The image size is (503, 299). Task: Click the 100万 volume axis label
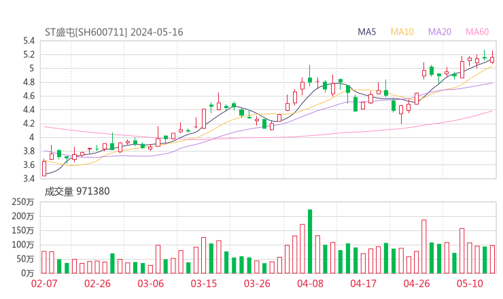tap(23, 245)
